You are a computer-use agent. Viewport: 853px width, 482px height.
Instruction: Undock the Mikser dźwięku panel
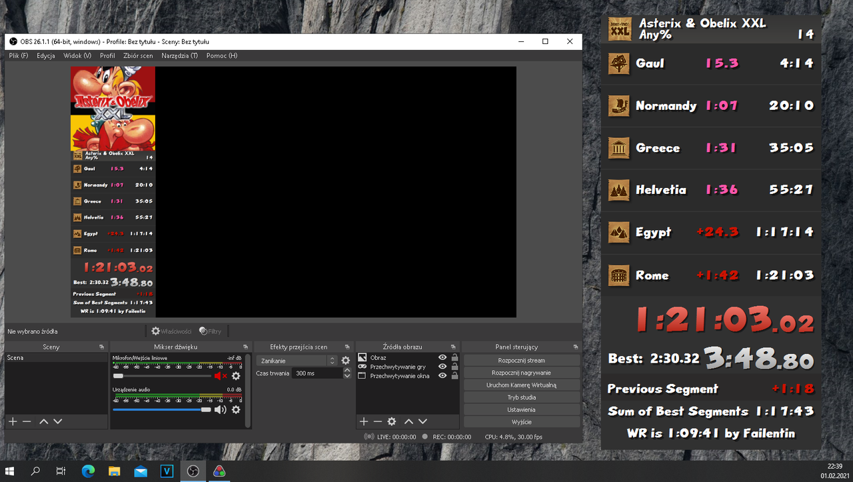point(245,347)
